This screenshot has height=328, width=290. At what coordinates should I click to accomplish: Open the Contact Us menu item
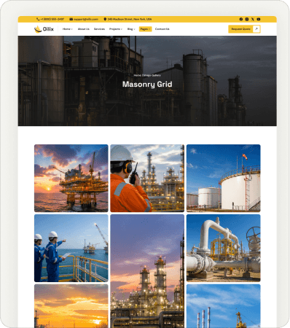click(x=162, y=29)
